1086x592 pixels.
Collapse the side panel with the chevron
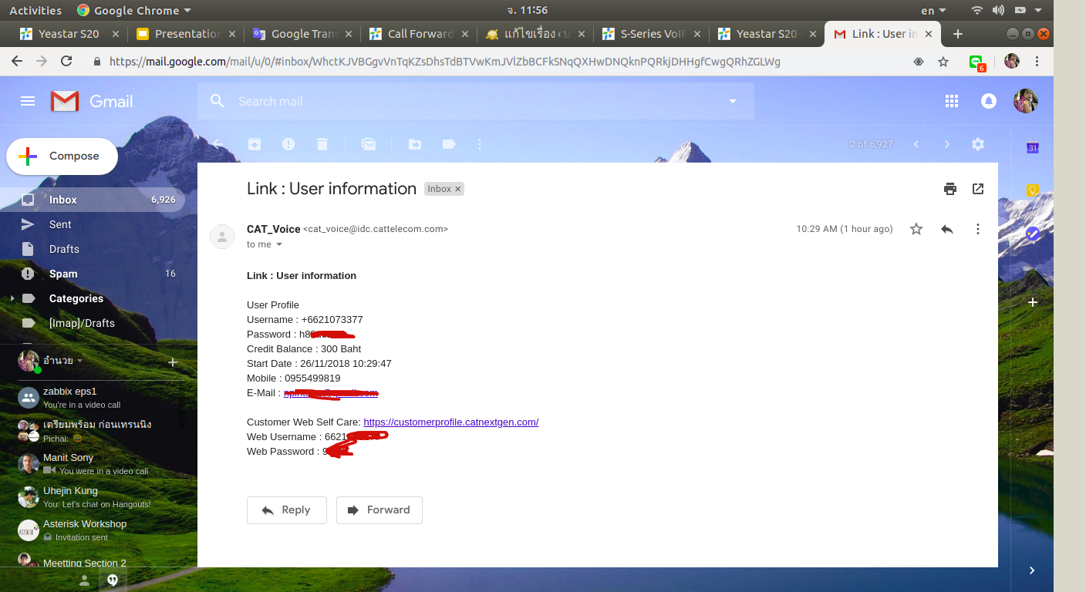tap(1032, 570)
